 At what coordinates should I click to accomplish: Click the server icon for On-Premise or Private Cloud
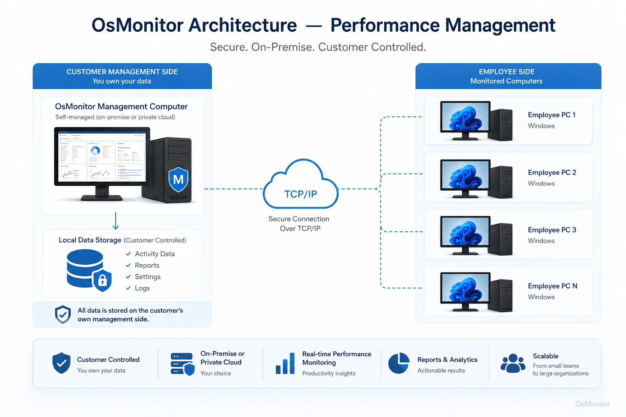pyautogui.click(x=182, y=364)
